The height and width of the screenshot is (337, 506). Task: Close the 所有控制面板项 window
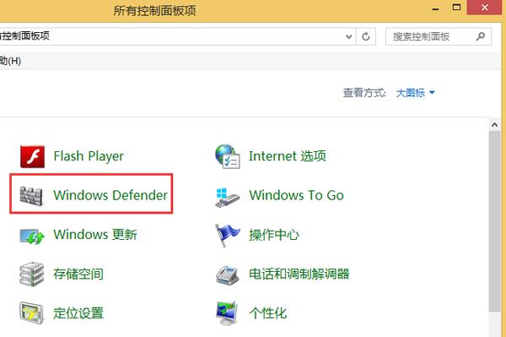[x=484, y=8]
